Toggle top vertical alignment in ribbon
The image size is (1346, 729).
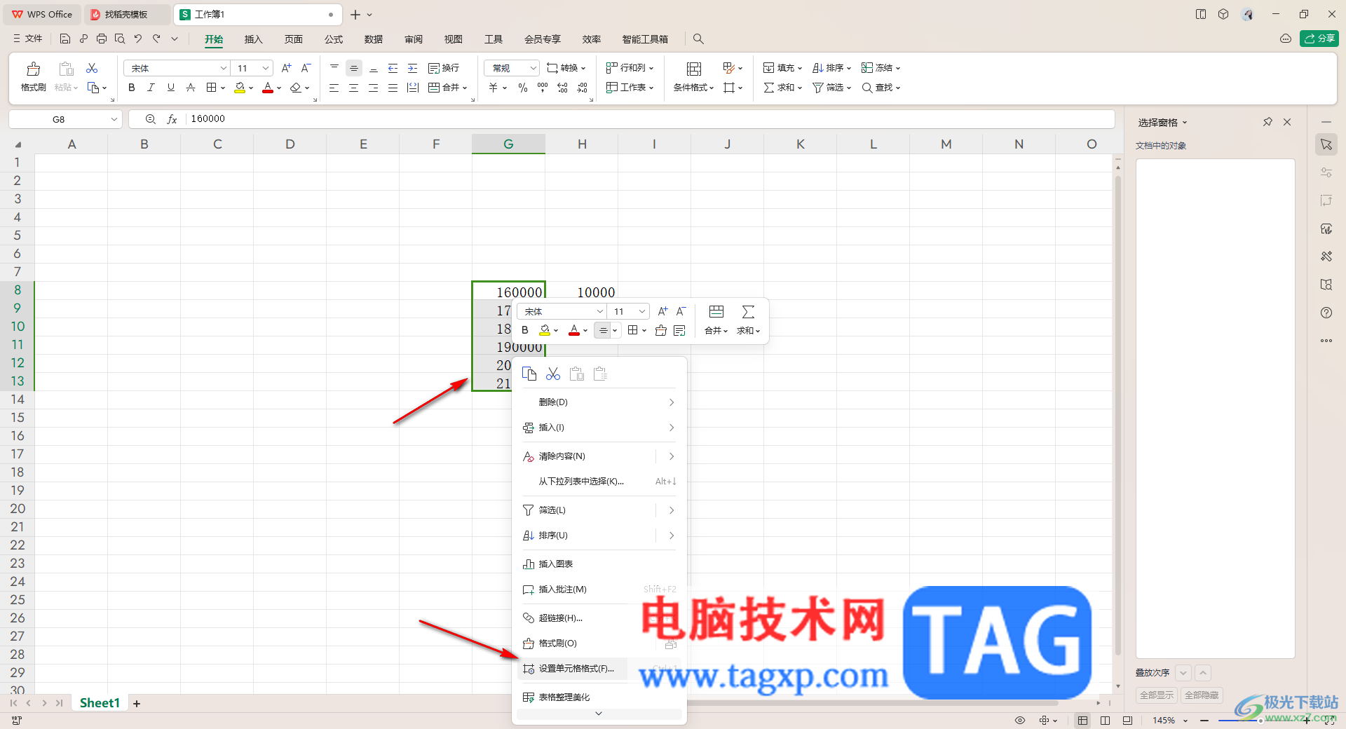pyautogui.click(x=334, y=68)
